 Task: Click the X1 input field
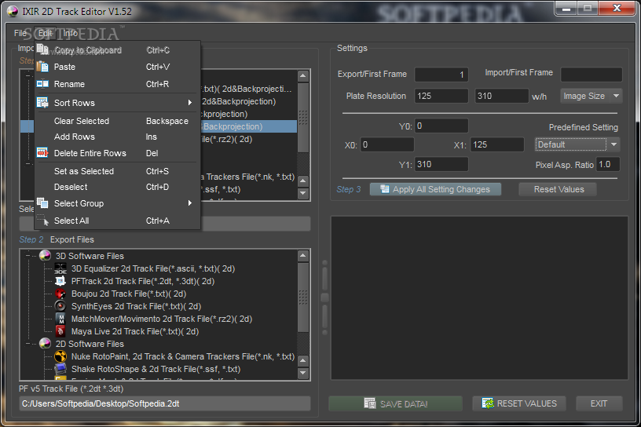click(497, 144)
